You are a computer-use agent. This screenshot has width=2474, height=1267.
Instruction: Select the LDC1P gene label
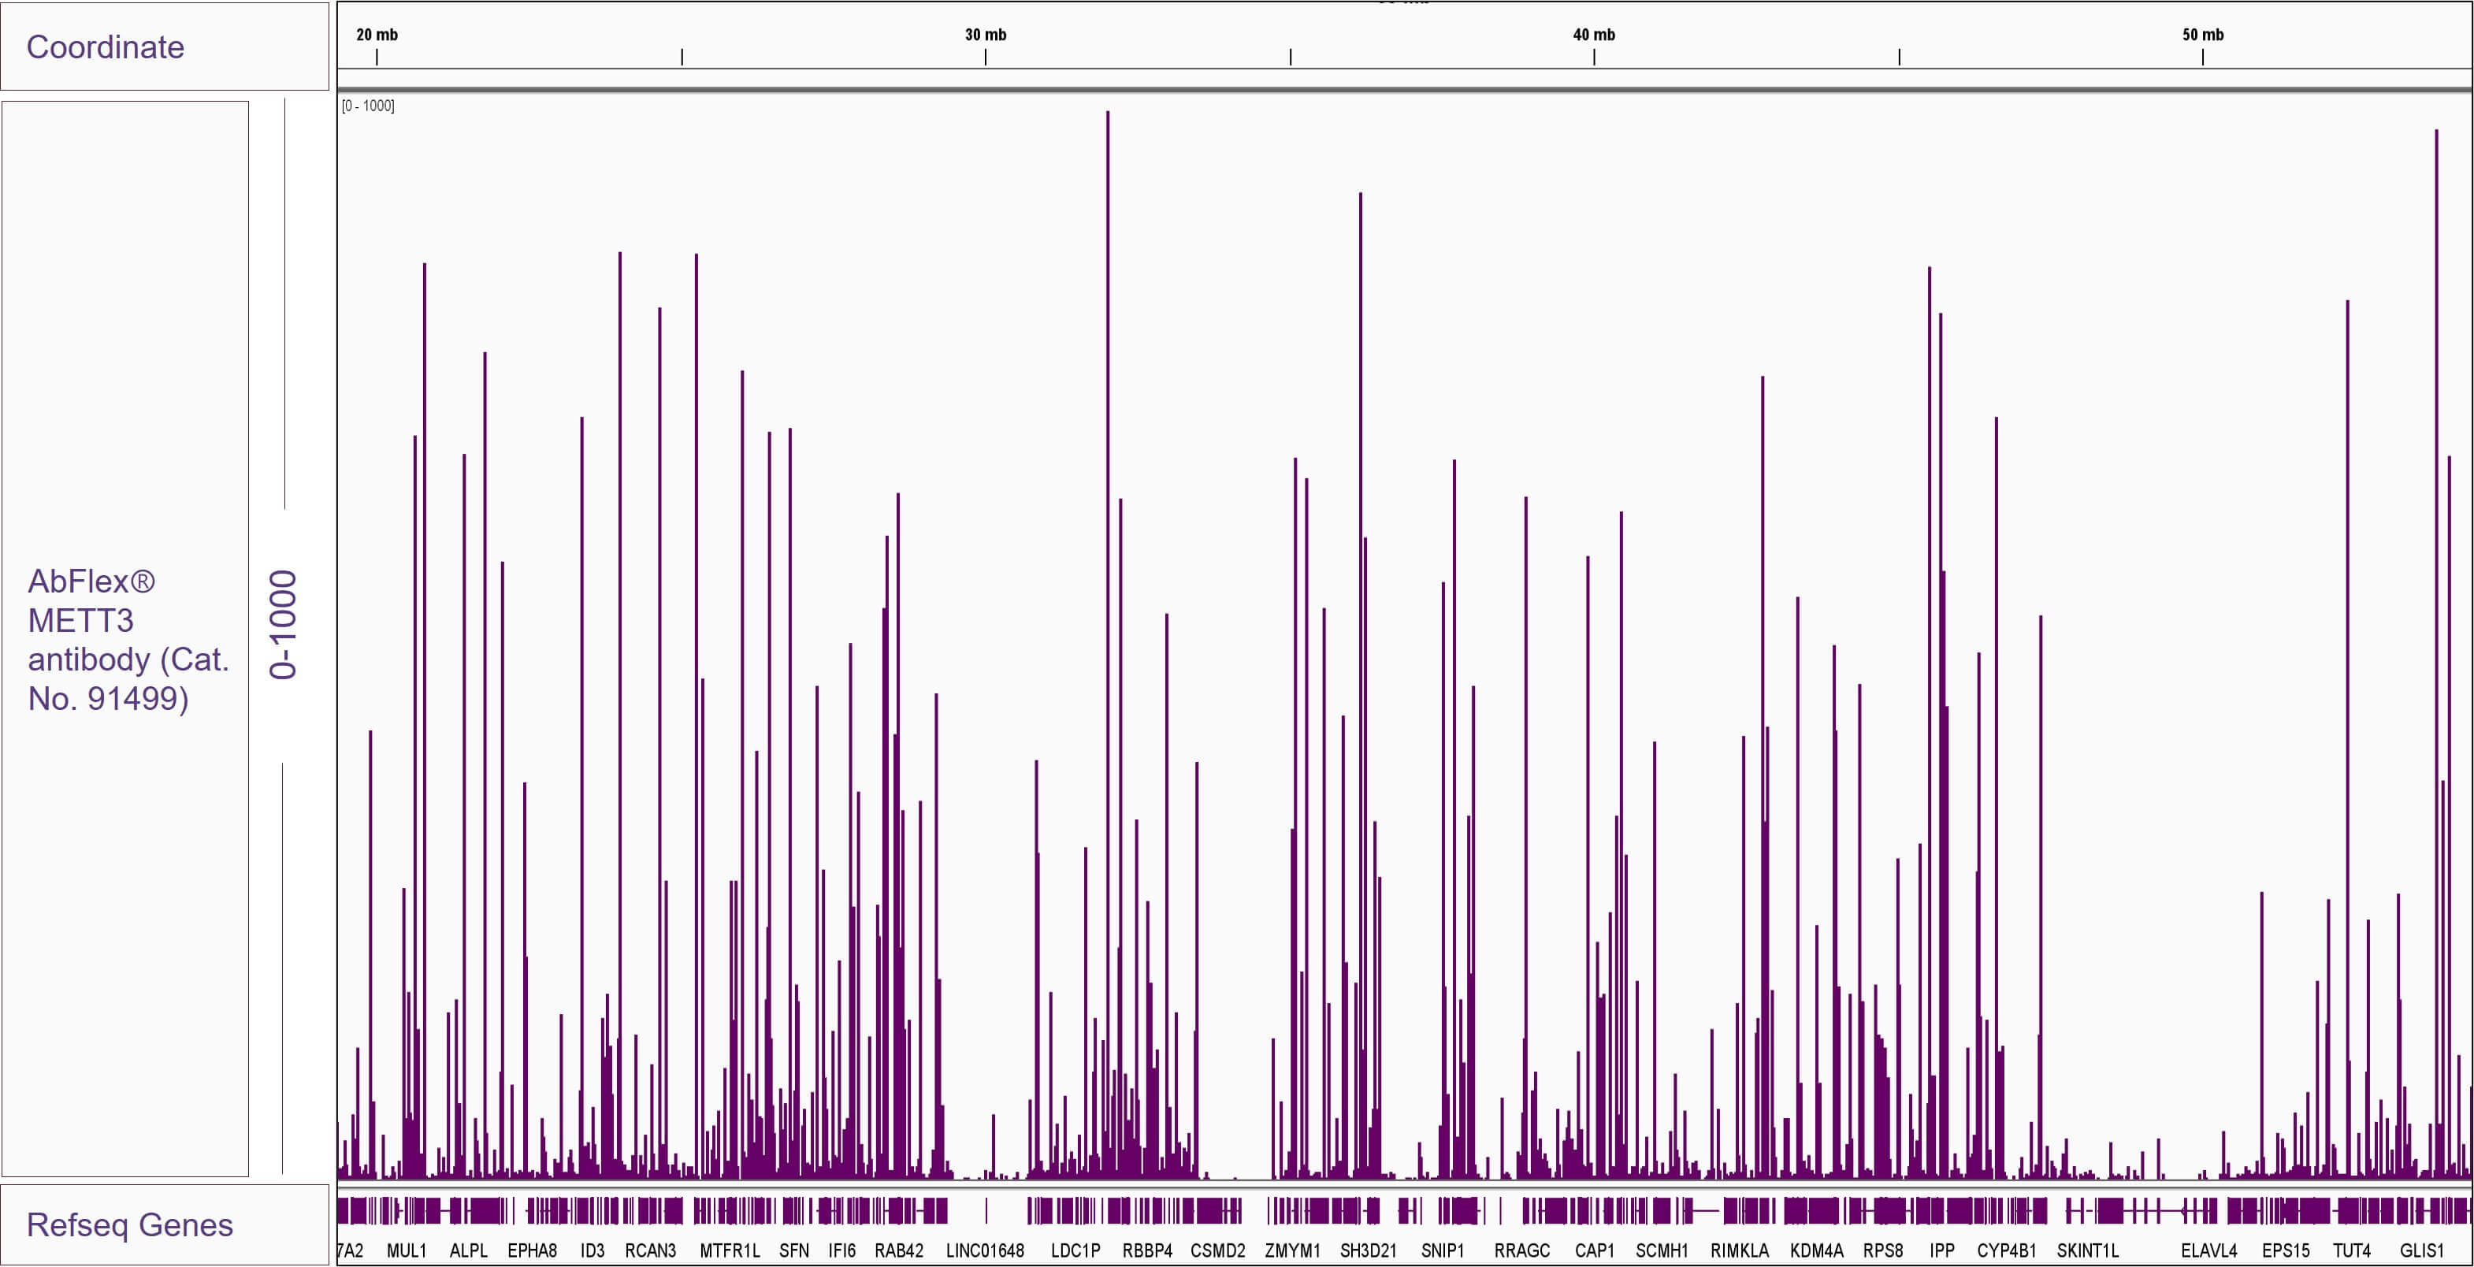1075,1250
